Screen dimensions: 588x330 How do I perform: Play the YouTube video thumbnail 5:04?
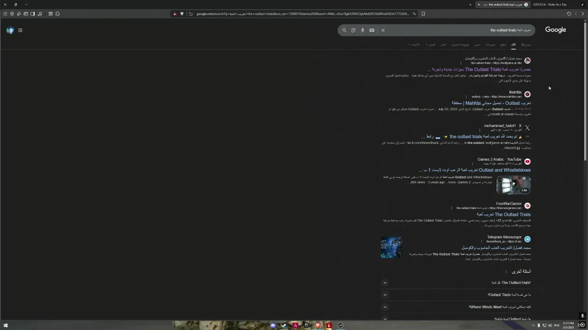pyautogui.click(x=514, y=185)
